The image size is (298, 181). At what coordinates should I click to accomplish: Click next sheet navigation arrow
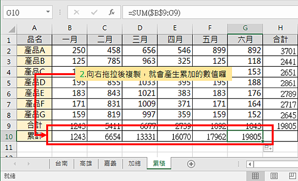pyautogui.click(x=28, y=164)
